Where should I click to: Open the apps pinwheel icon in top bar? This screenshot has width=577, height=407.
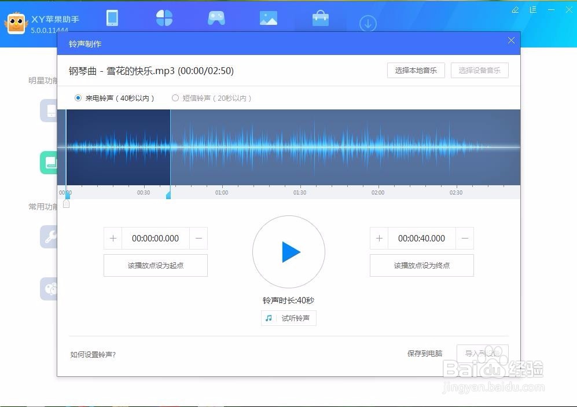(164, 18)
